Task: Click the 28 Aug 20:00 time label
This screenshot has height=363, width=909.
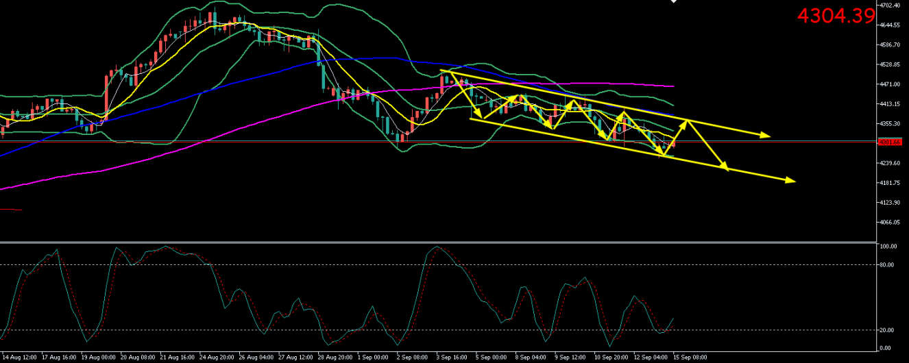Action: (336, 358)
